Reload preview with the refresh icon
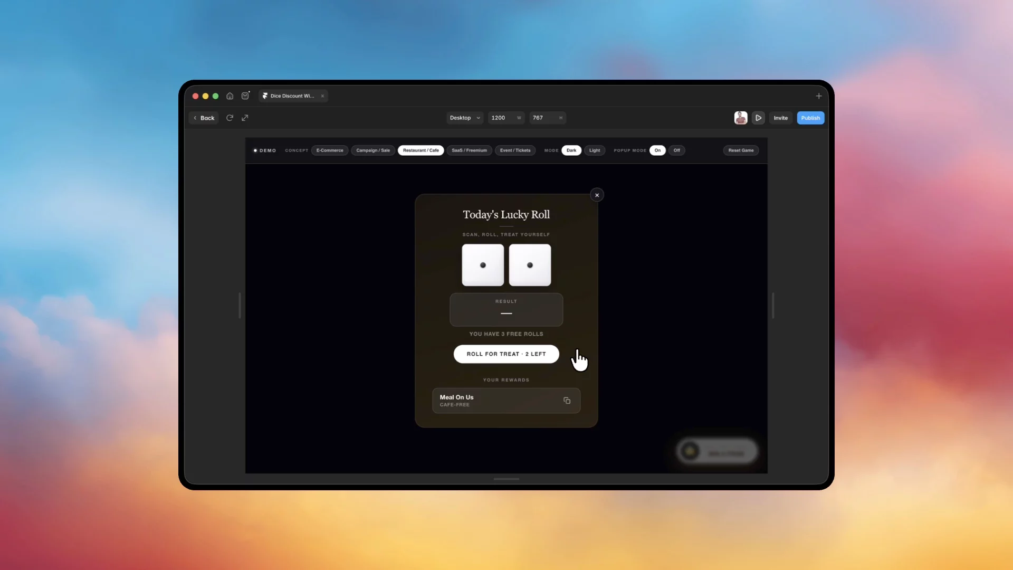The height and width of the screenshot is (570, 1013). 230,118
